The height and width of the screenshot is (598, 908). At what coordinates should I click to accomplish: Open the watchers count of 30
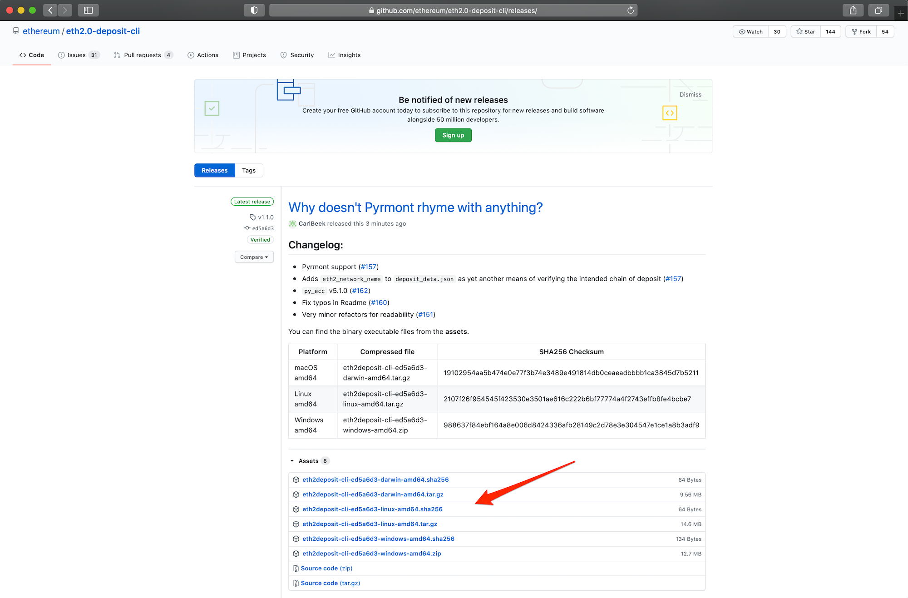pos(777,31)
